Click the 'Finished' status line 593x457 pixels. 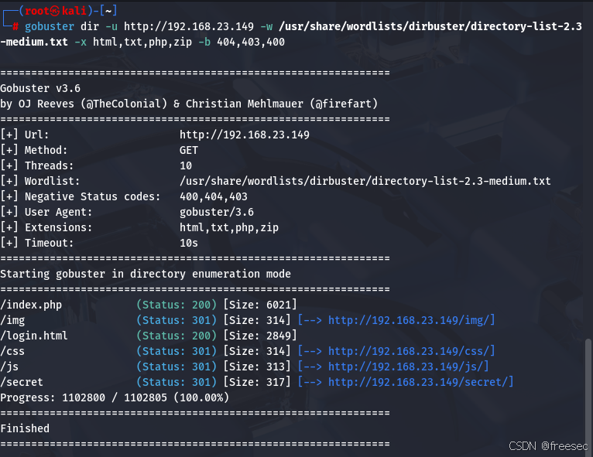25,428
